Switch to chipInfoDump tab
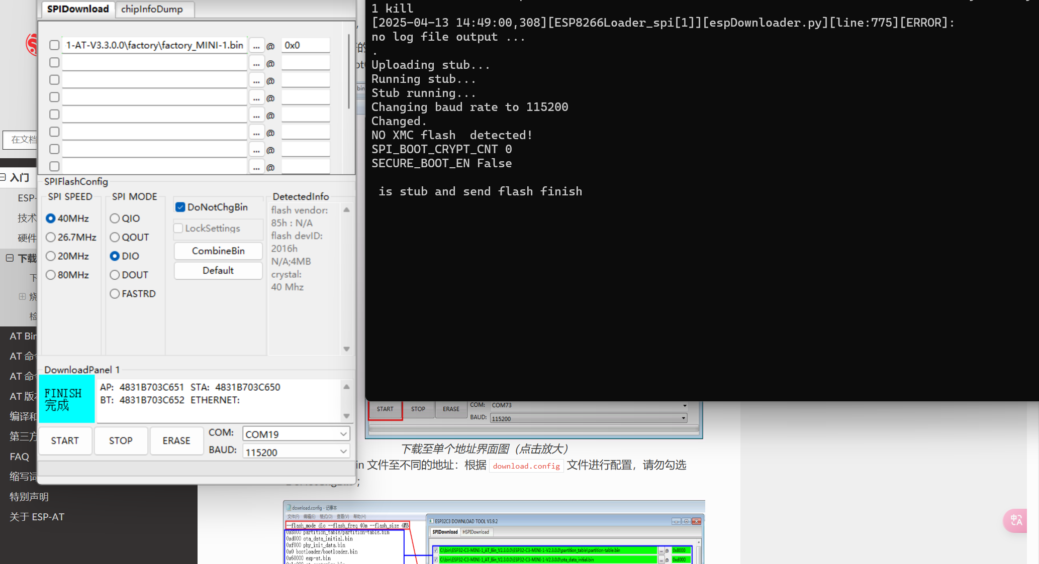1039x564 pixels. pos(152,9)
